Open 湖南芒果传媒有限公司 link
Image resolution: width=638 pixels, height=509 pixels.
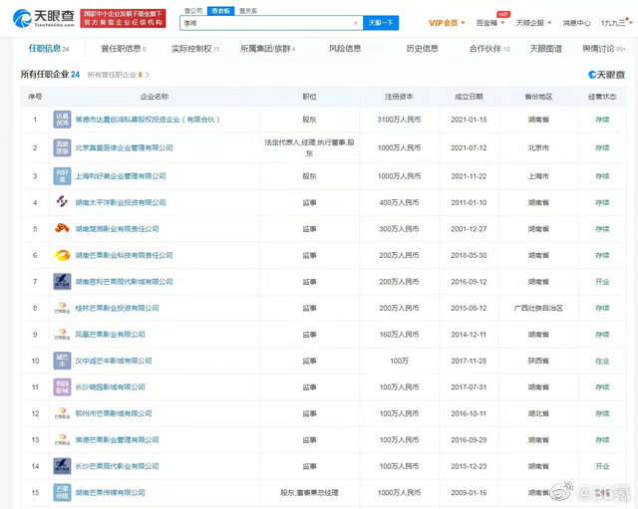click(x=111, y=492)
